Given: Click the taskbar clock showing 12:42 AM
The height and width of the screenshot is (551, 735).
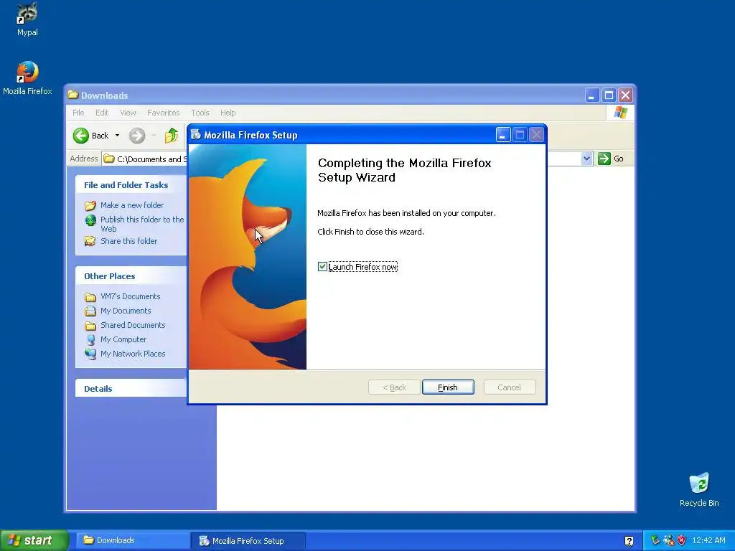Looking at the screenshot, I should (708, 540).
